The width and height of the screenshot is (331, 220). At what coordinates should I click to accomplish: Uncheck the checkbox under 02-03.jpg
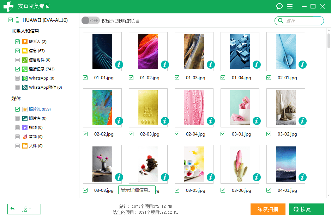click(131, 134)
